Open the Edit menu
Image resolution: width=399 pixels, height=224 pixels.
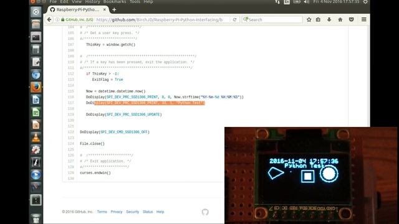64,2
